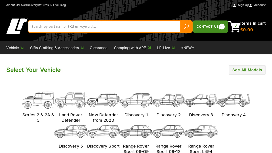Select the Discovery 5 vehicle image

(x=71, y=132)
